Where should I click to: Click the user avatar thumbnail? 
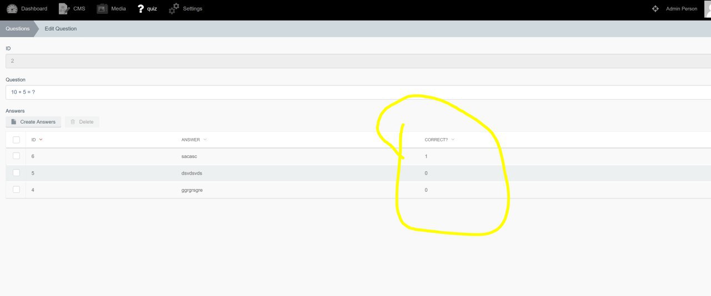point(707,9)
